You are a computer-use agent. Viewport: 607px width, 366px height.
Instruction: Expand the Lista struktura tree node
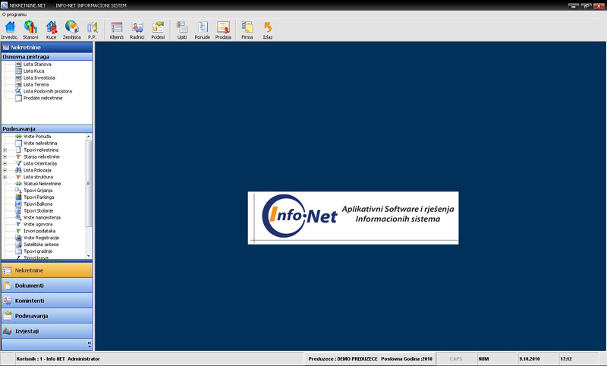(5, 177)
